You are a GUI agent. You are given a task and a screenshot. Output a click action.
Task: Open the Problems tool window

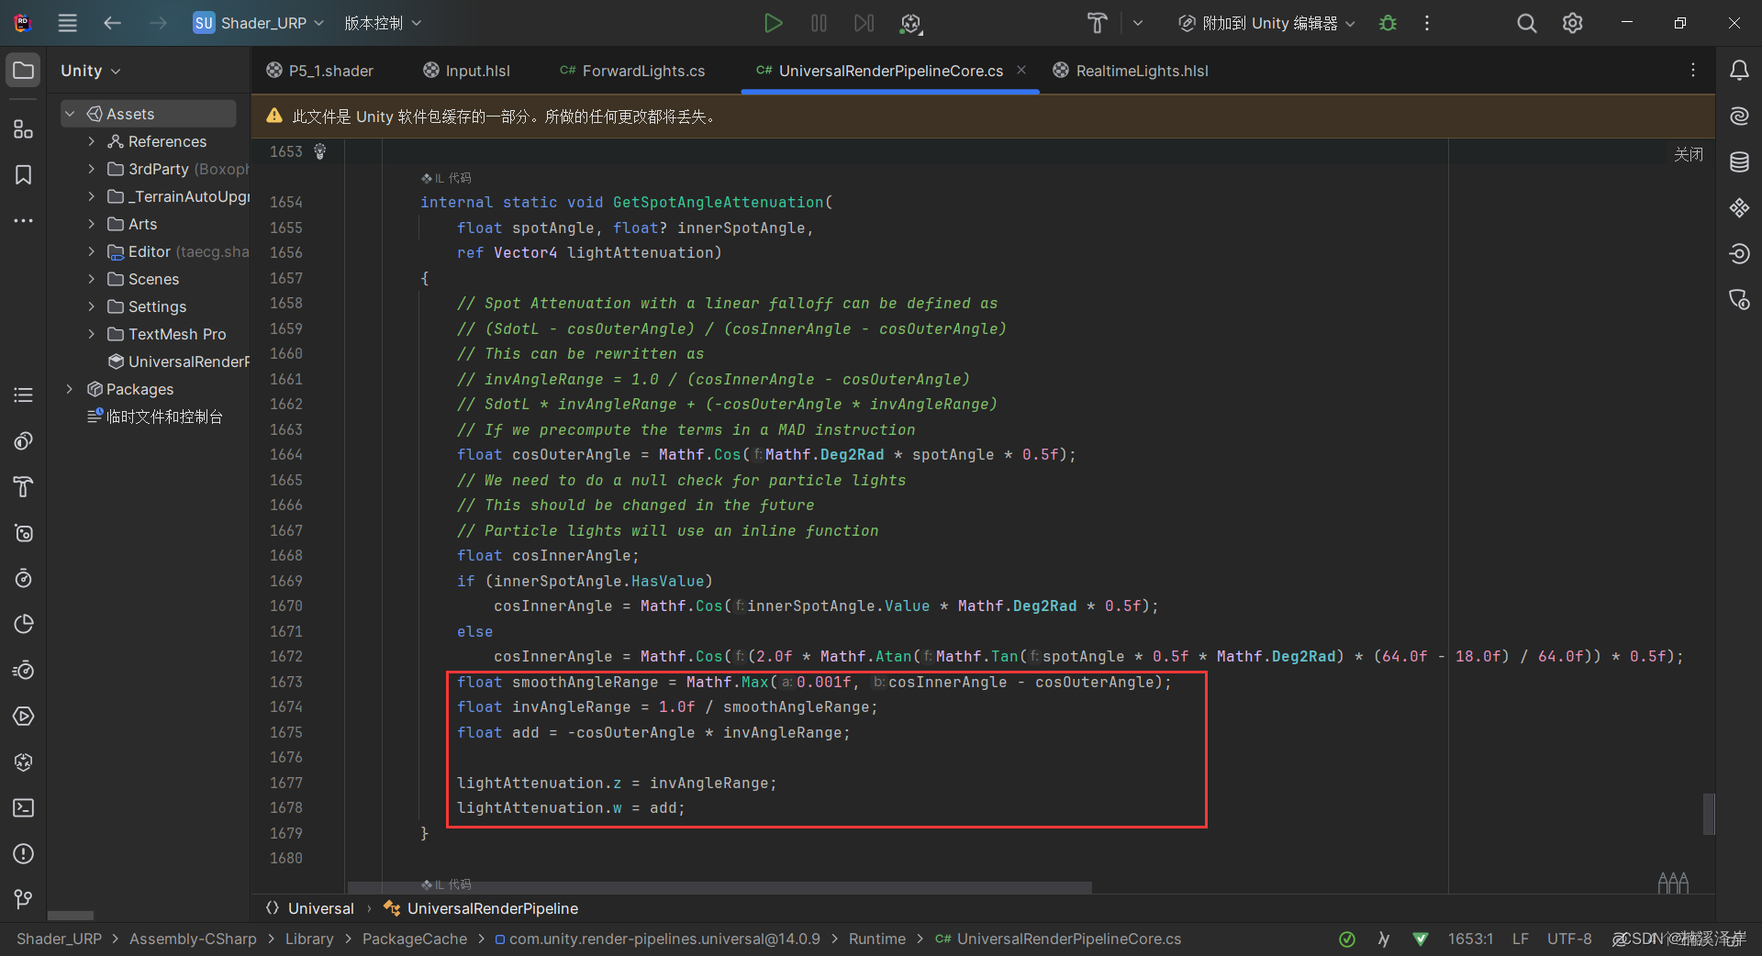[24, 853]
